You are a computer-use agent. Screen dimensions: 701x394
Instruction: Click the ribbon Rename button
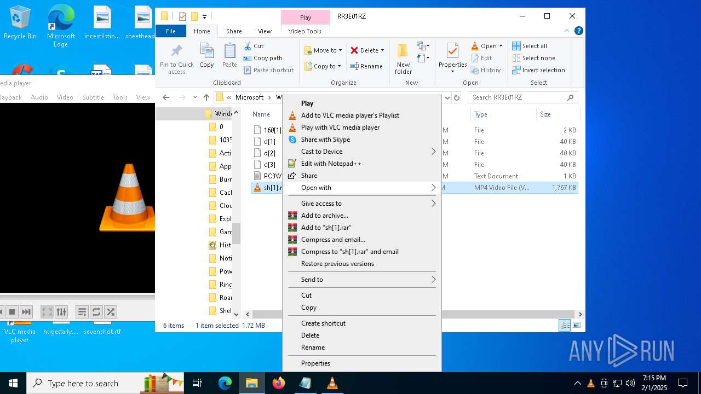coord(367,66)
